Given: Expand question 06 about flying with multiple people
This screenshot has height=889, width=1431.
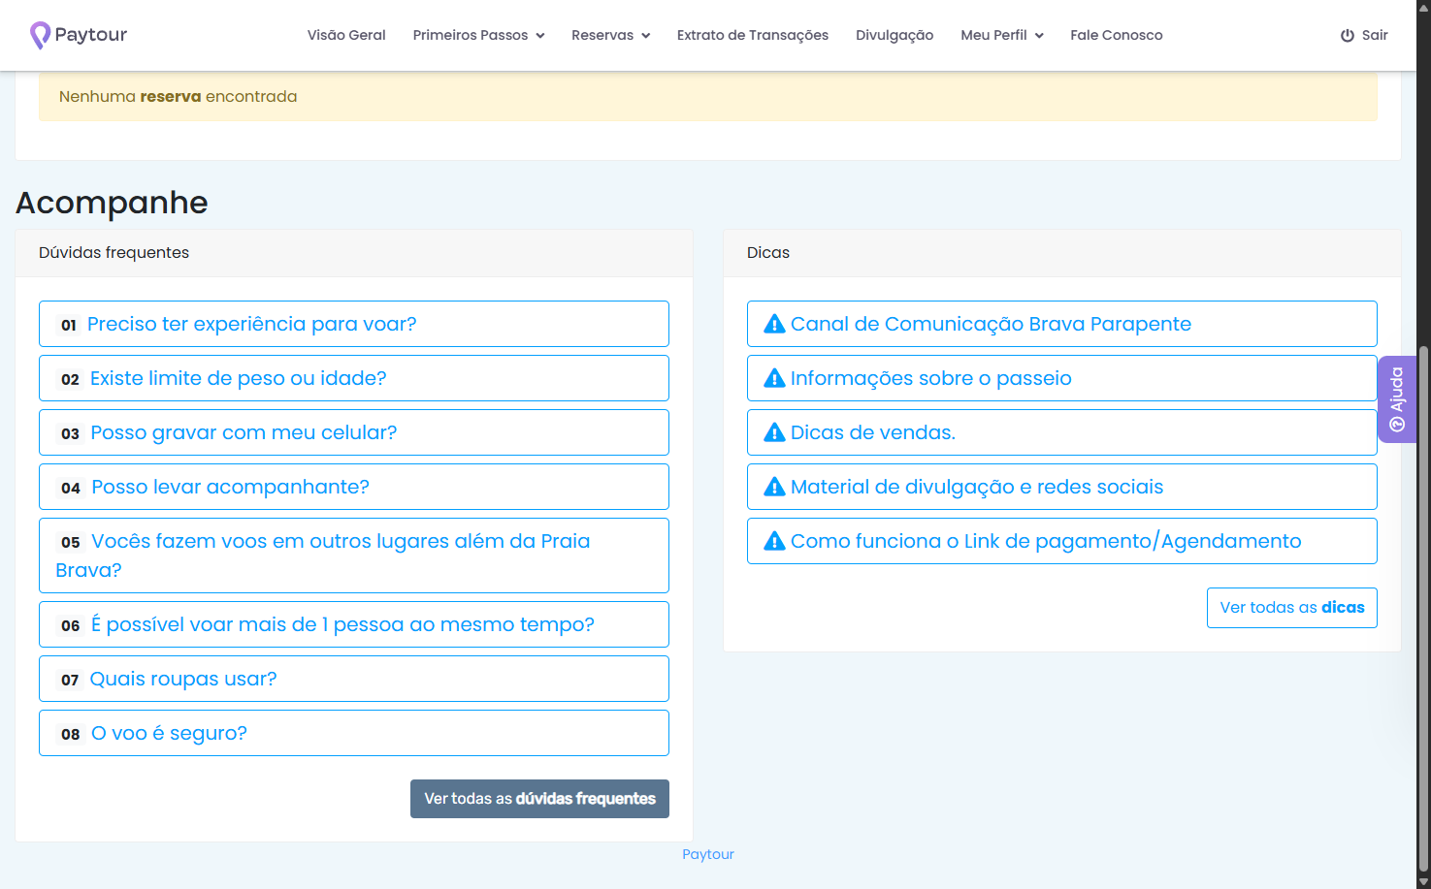Looking at the screenshot, I should [354, 624].
